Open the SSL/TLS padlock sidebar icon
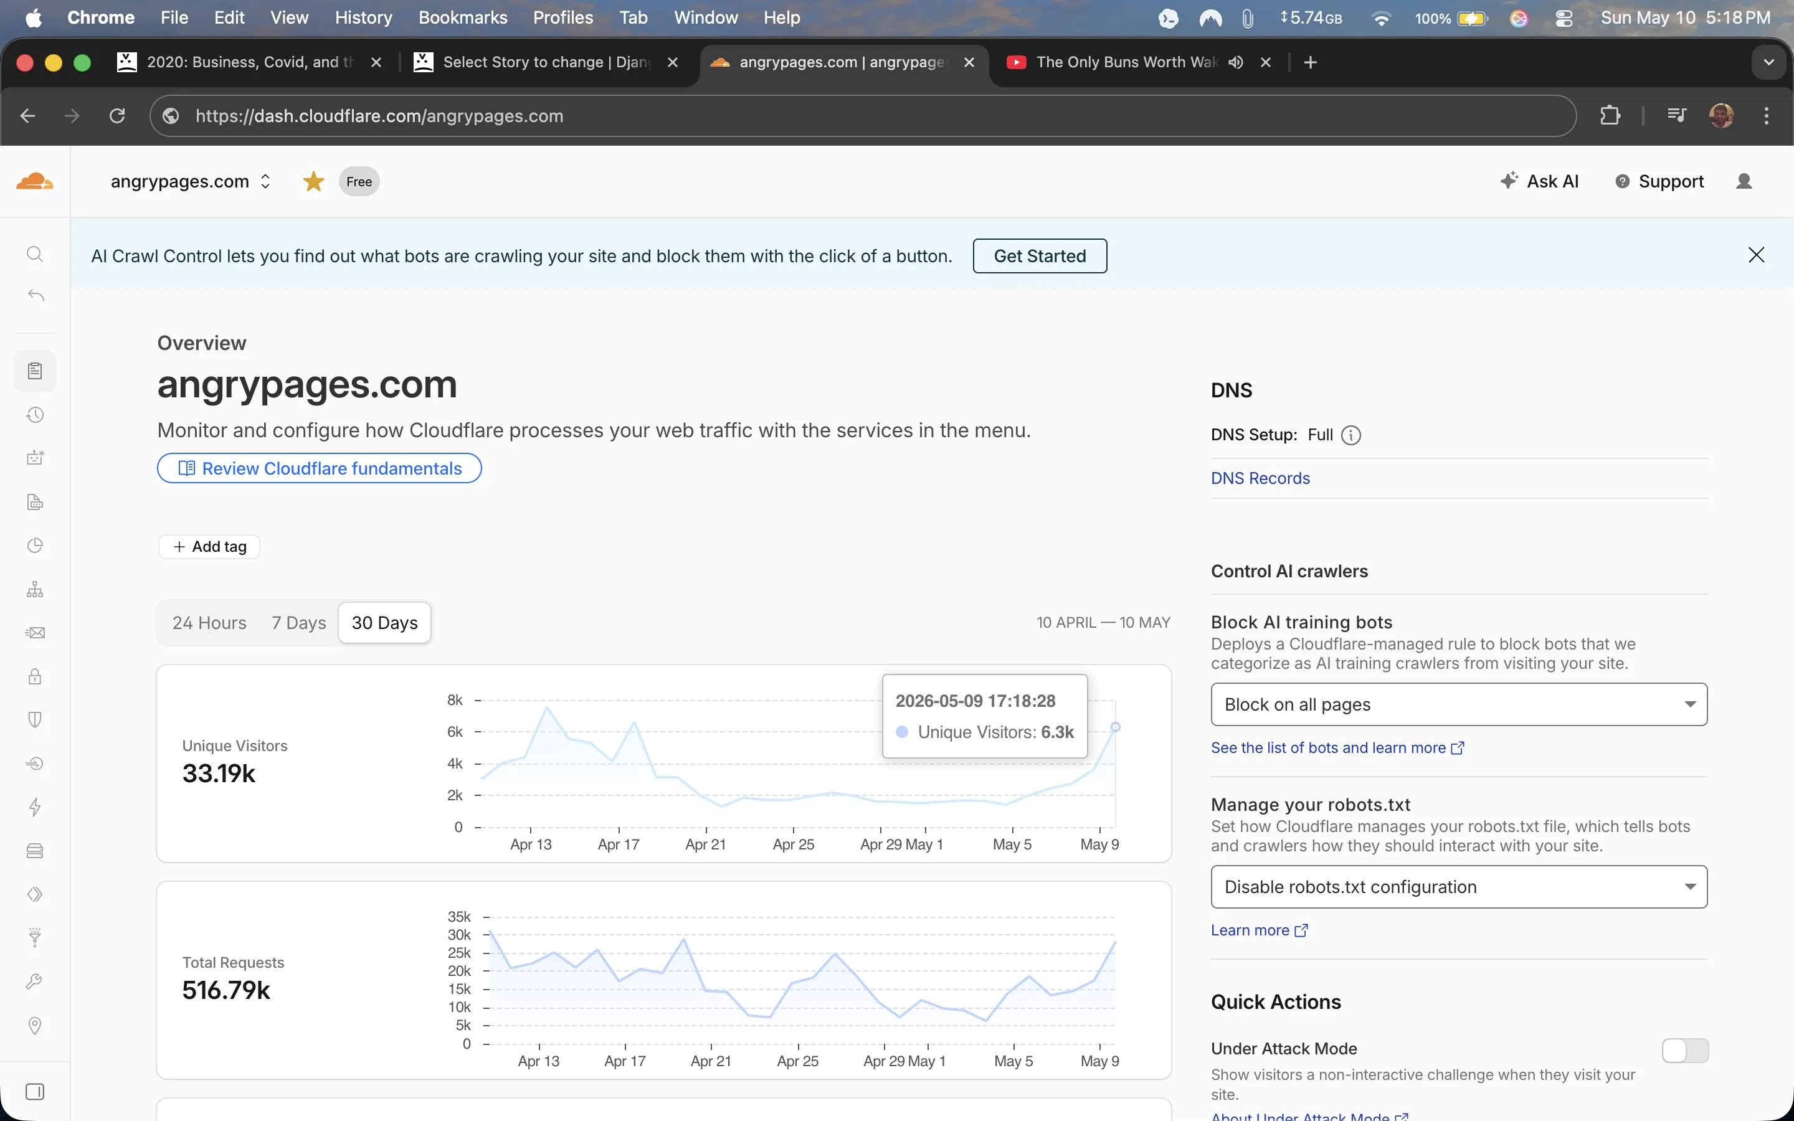Screen dimensions: 1794x1121 click(x=35, y=676)
